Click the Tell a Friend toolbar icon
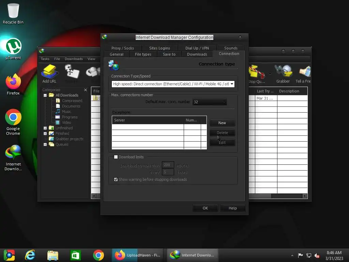Image resolution: width=349 pixels, height=262 pixels. tap(303, 74)
